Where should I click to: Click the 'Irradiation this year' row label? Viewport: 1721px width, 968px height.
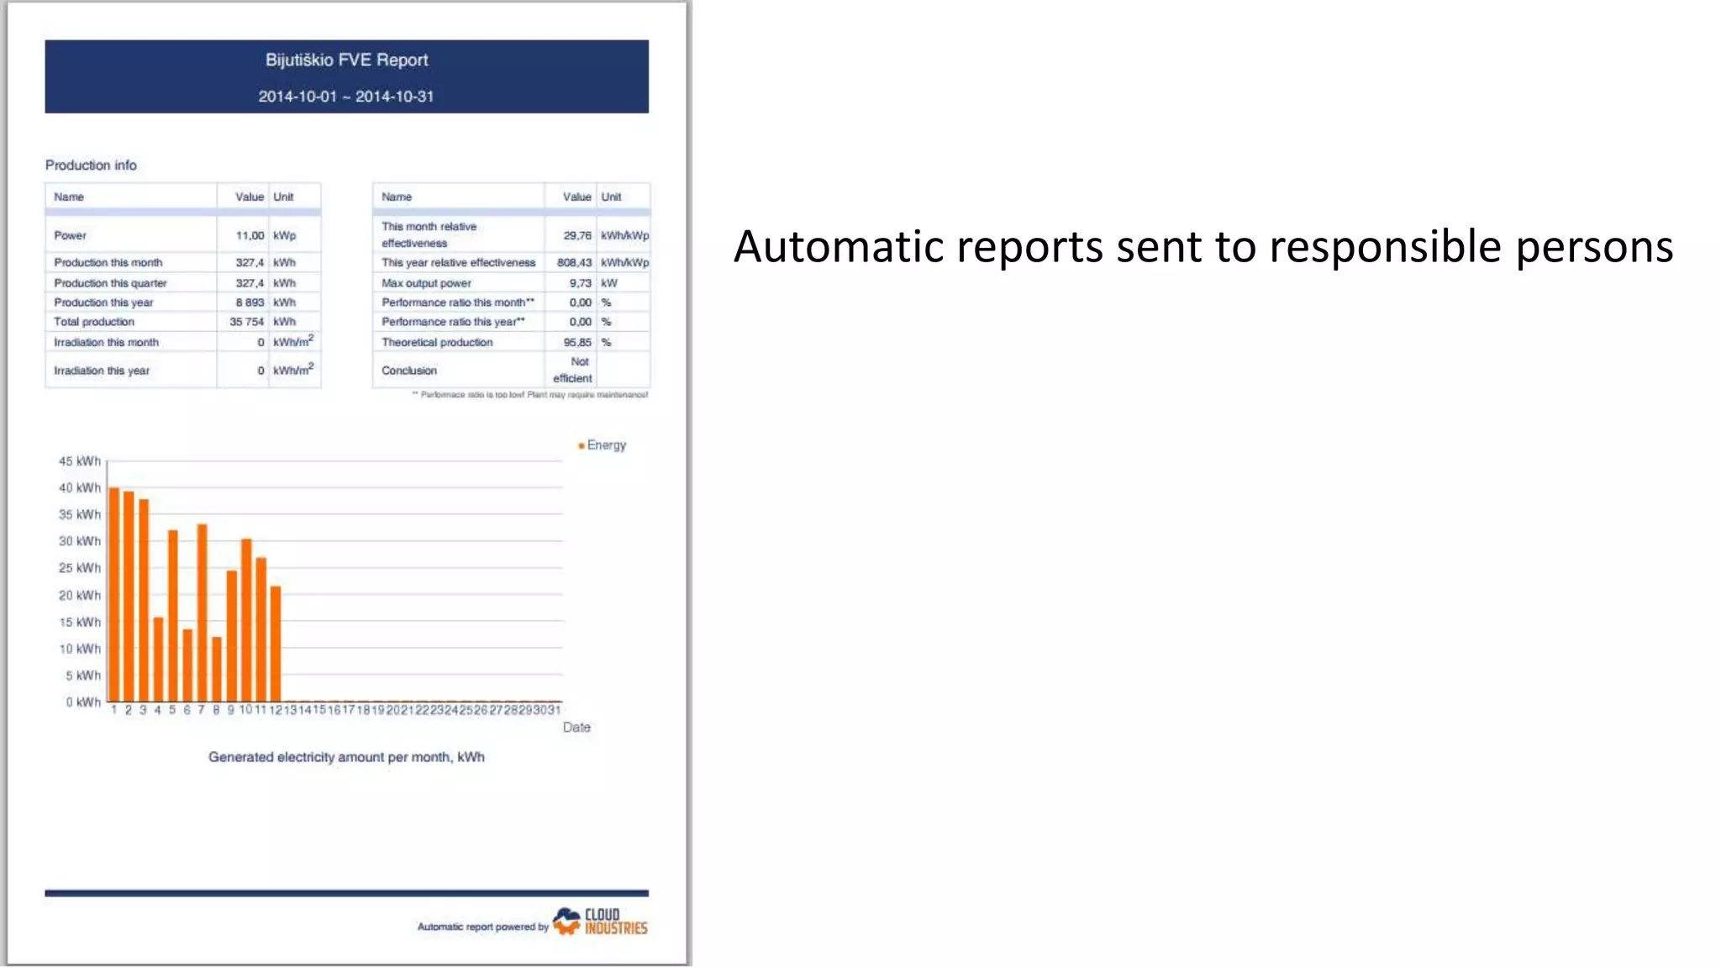pyautogui.click(x=102, y=371)
